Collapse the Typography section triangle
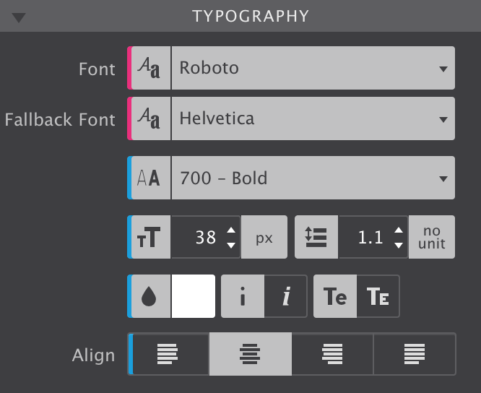Screen dimensions: 481x393 click(19, 17)
